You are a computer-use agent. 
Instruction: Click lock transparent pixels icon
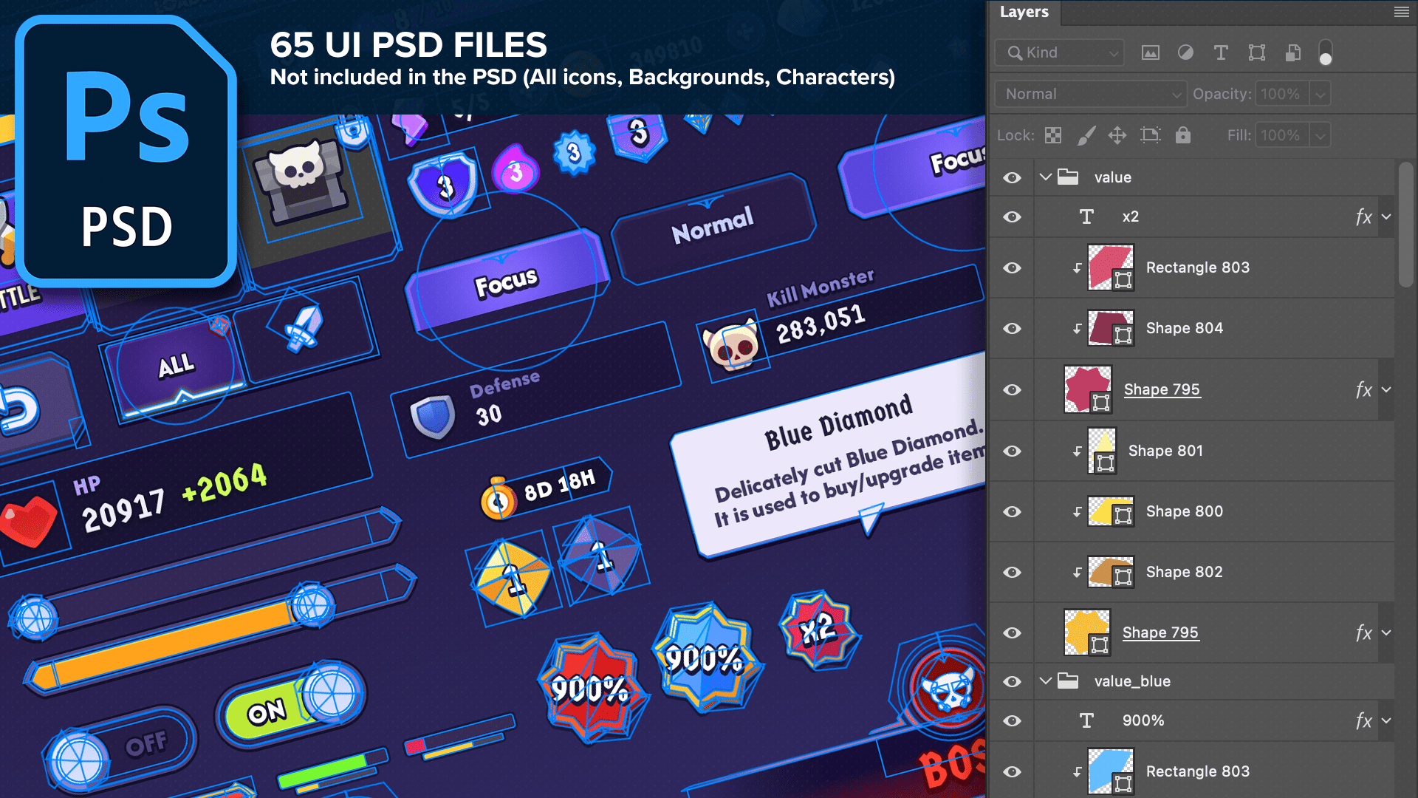1053,135
